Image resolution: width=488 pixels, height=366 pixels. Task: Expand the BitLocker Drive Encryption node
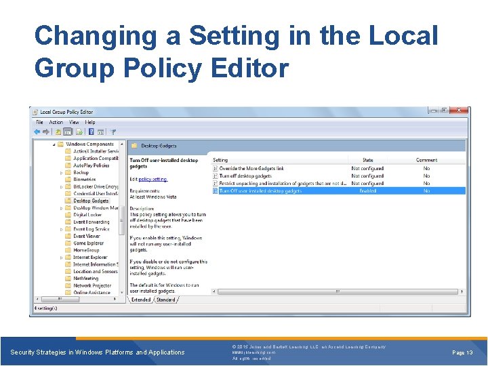coord(61,187)
